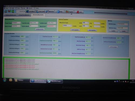This screenshot has height=101, width=135.
Task: Click the GetCapacity button
Action: click(x=75, y=30)
